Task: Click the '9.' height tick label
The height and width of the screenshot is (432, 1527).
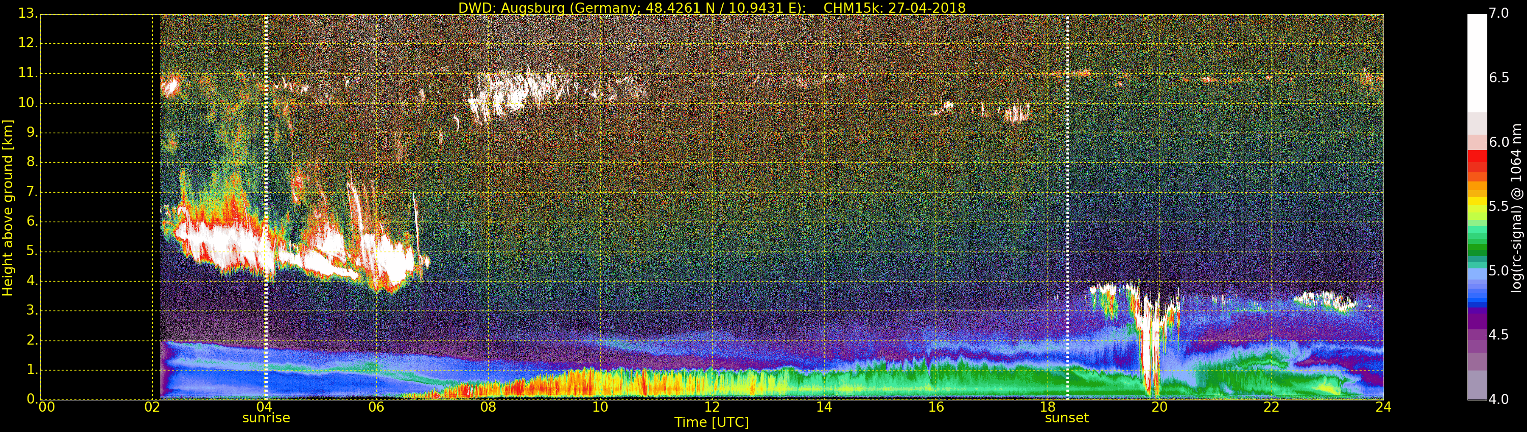Action: [32, 133]
